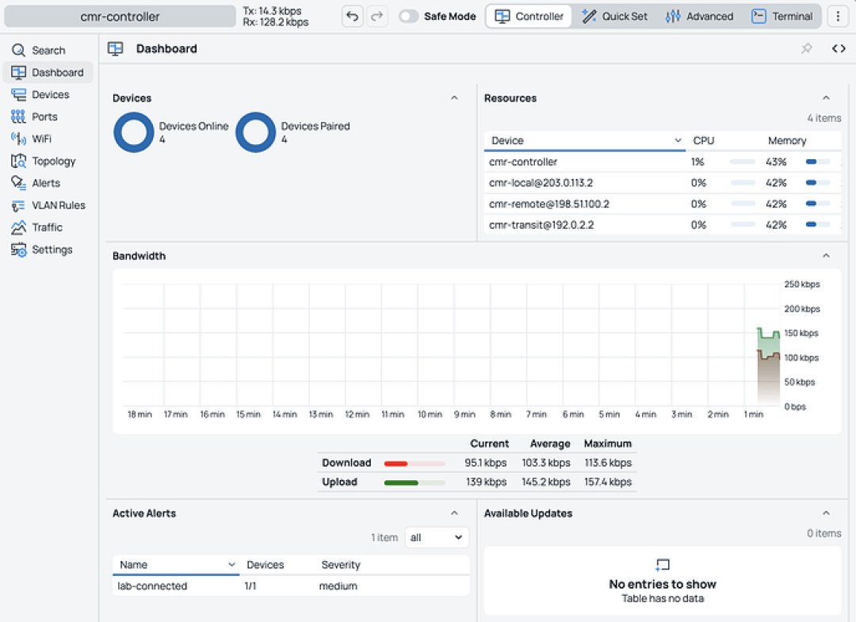This screenshot has height=622, width=856.
Task: Sort alerts by the Name column header
Action: pos(176,565)
